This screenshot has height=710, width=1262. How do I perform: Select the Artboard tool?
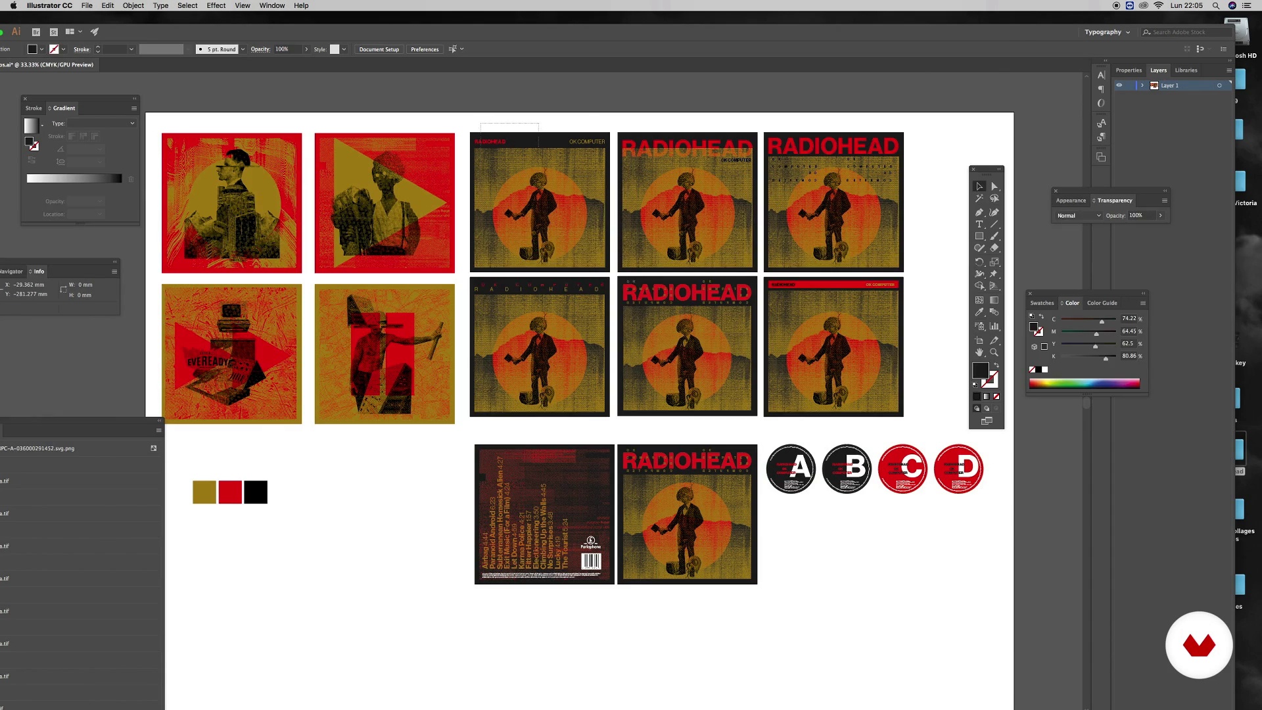point(979,340)
